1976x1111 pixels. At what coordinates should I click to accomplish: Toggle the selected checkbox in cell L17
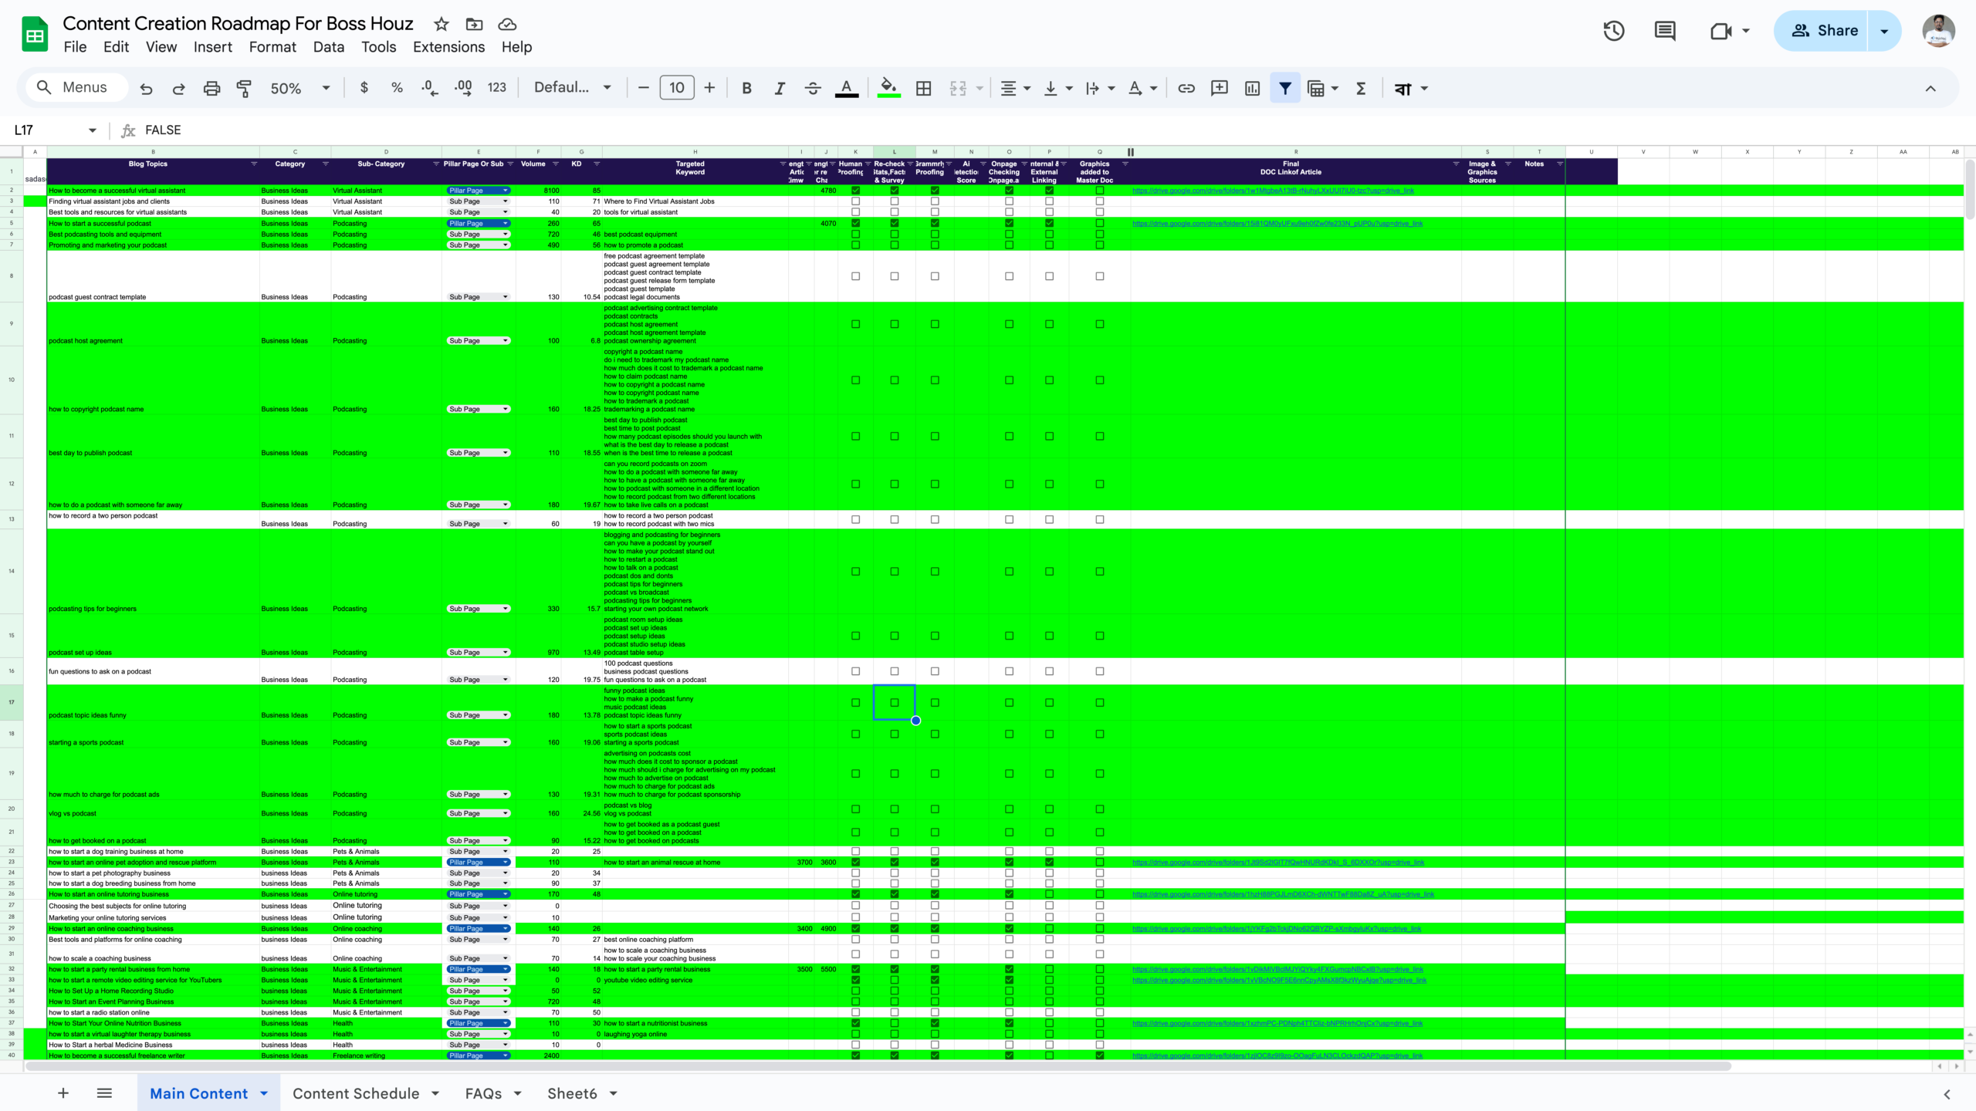(895, 703)
